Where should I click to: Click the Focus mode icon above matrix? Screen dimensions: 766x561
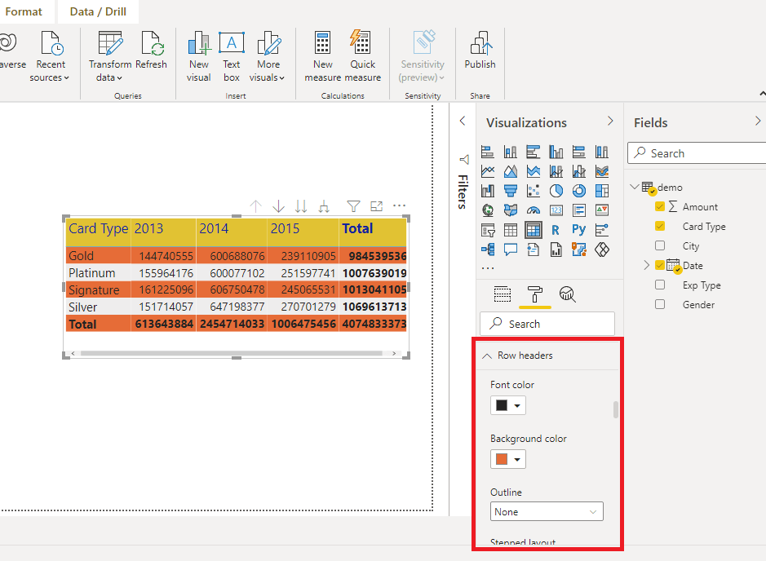376,206
